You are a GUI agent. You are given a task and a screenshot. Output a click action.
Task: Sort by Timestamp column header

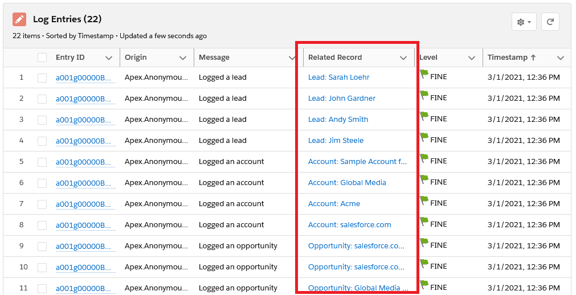point(507,58)
